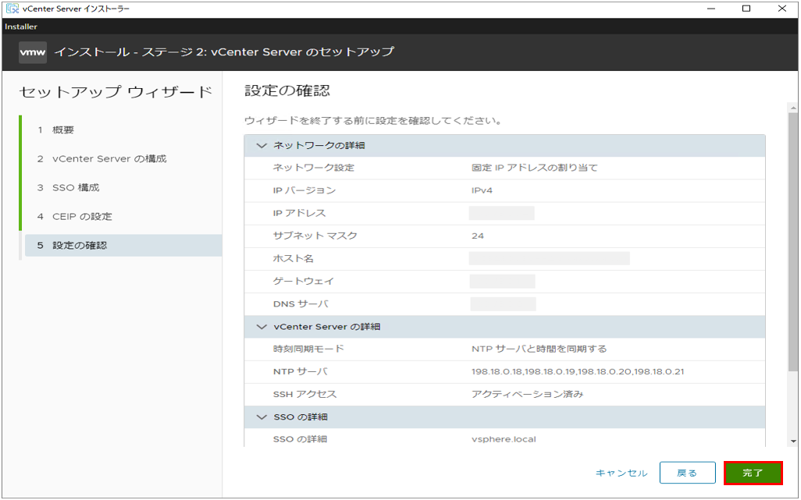801x500 pixels.
Task: Click the vsphere.local value
Action: (504, 439)
